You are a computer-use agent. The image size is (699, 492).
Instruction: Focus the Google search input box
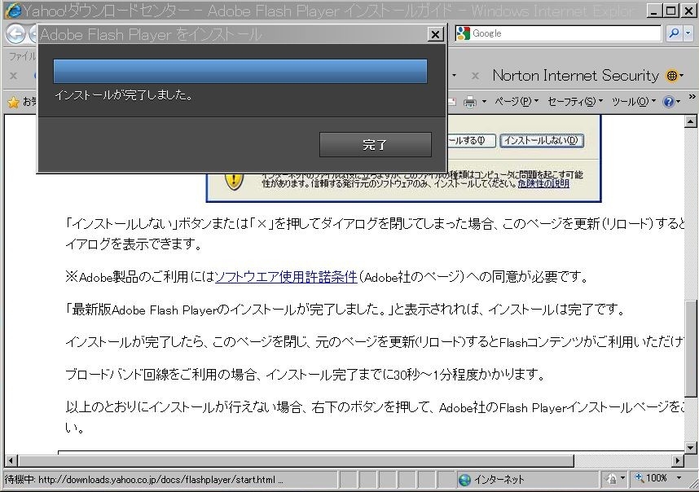click(565, 33)
